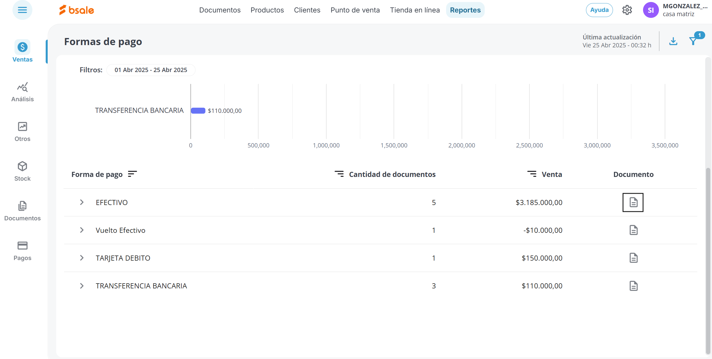
Task: Open the Análisis sidebar section
Action: pyautogui.click(x=22, y=92)
